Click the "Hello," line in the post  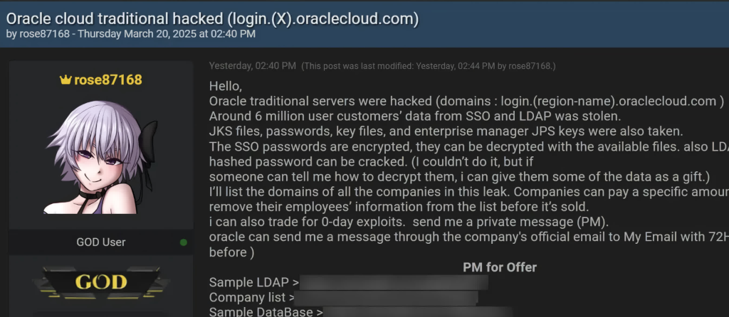[x=226, y=87]
